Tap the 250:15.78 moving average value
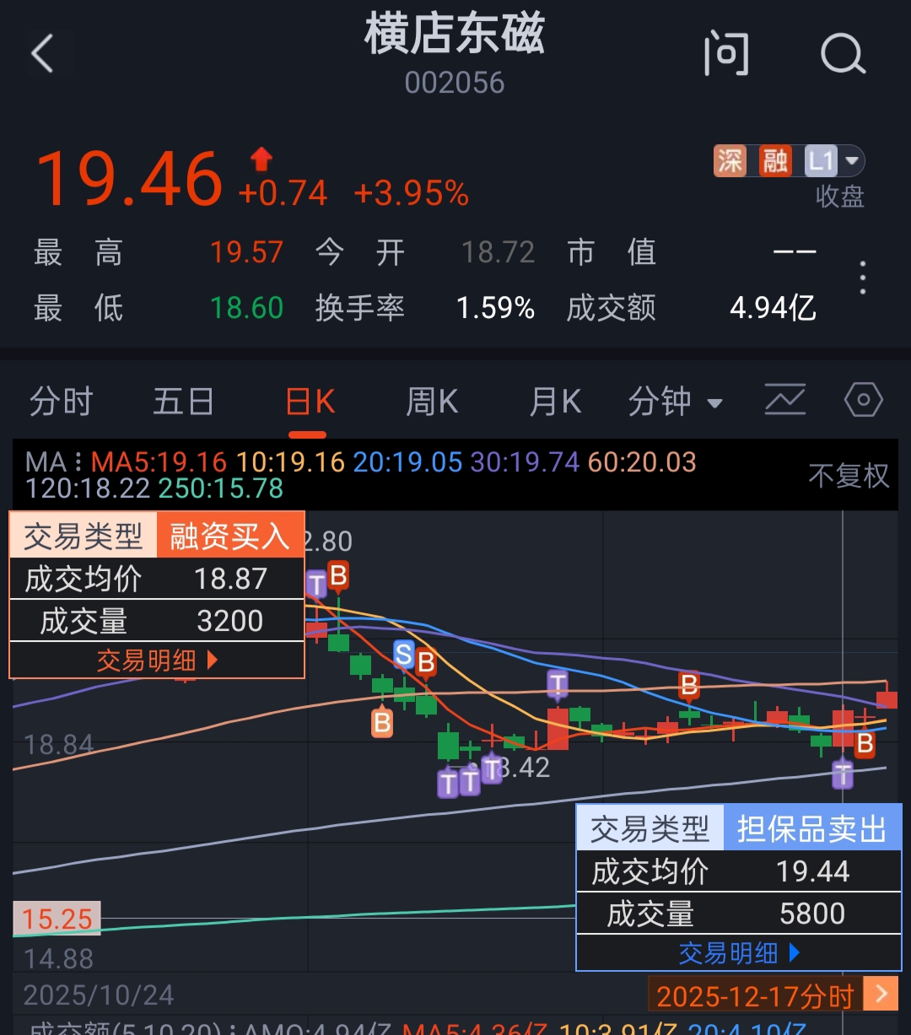911x1035 pixels. tap(221, 488)
